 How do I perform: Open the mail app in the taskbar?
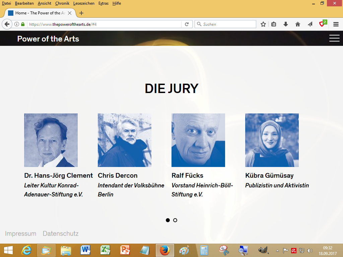coord(46,250)
